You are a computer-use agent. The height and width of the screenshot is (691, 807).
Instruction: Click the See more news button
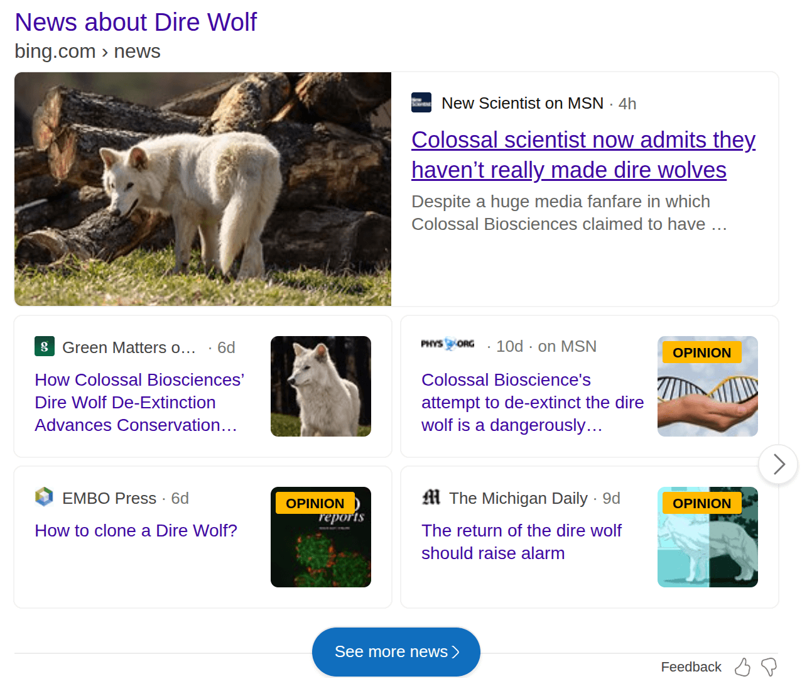[396, 651]
